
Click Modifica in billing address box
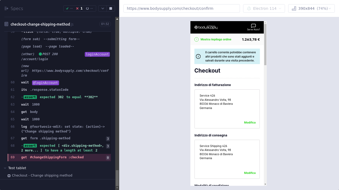pyautogui.click(x=249, y=122)
